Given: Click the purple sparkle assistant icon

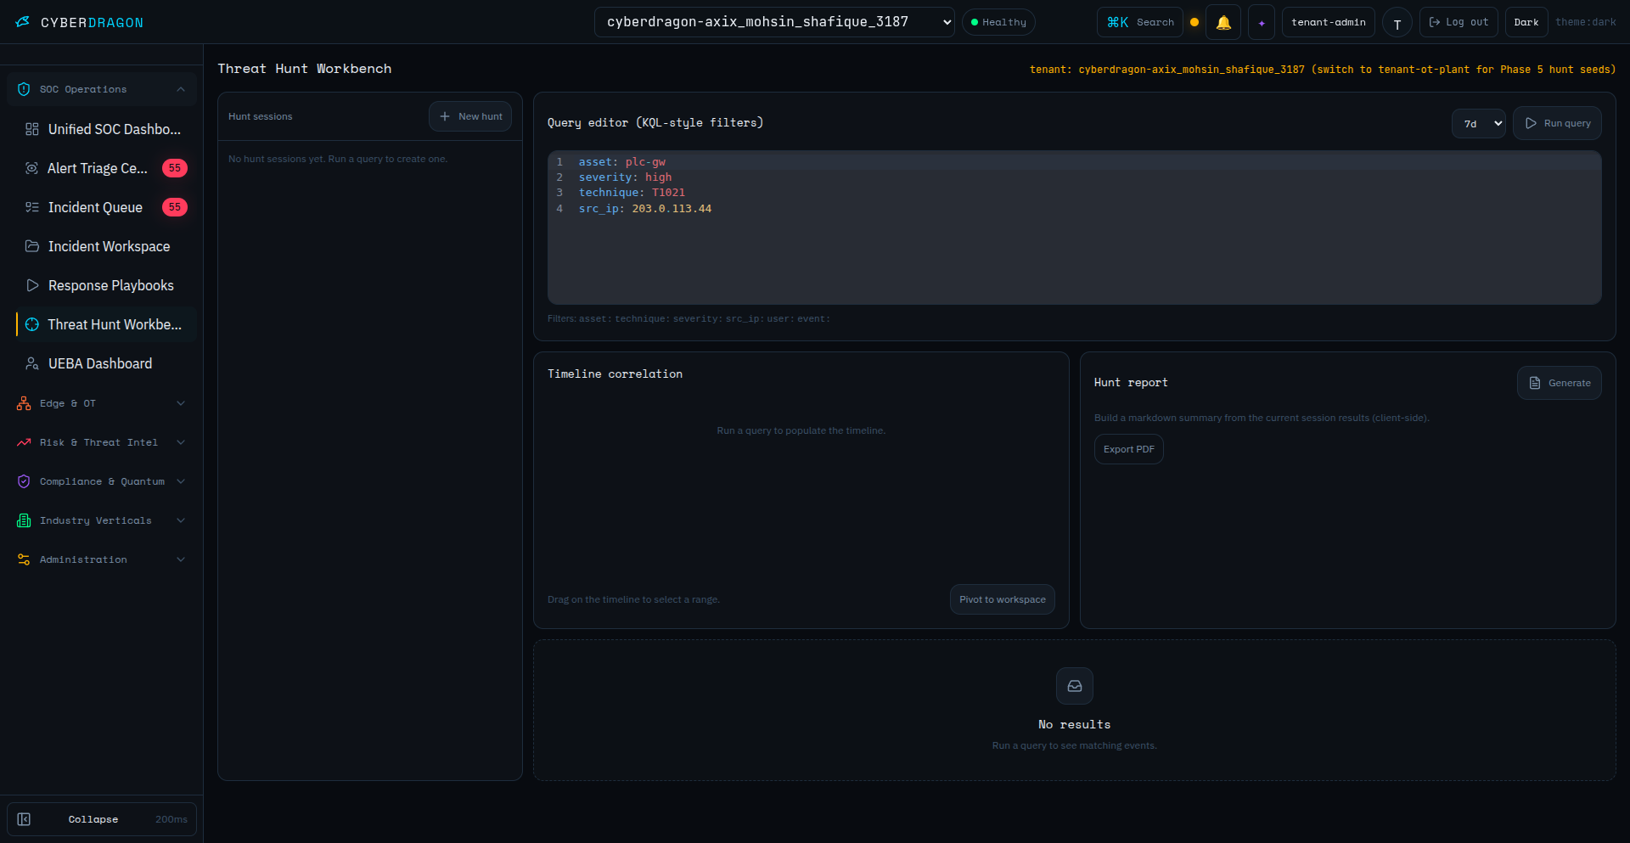Looking at the screenshot, I should [1262, 22].
